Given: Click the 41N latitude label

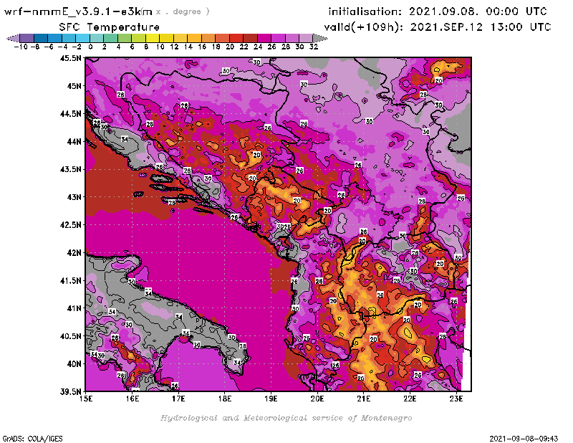Looking at the screenshot, I should click(x=74, y=308).
